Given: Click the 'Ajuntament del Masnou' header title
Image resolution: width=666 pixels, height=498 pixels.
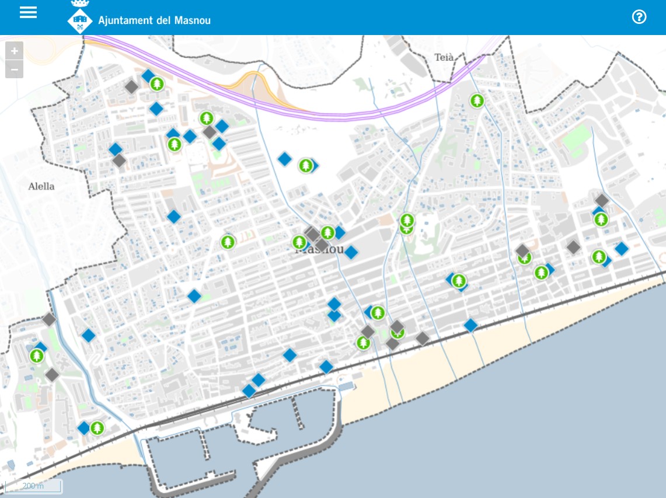Looking at the screenshot, I should (154, 20).
